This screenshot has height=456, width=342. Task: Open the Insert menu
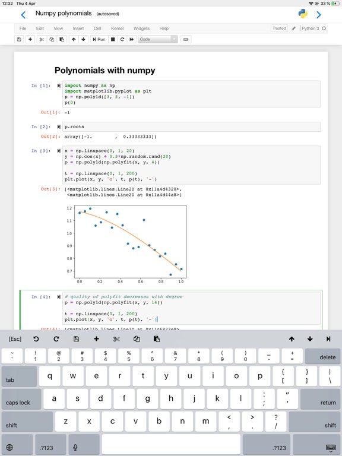(x=78, y=28)
